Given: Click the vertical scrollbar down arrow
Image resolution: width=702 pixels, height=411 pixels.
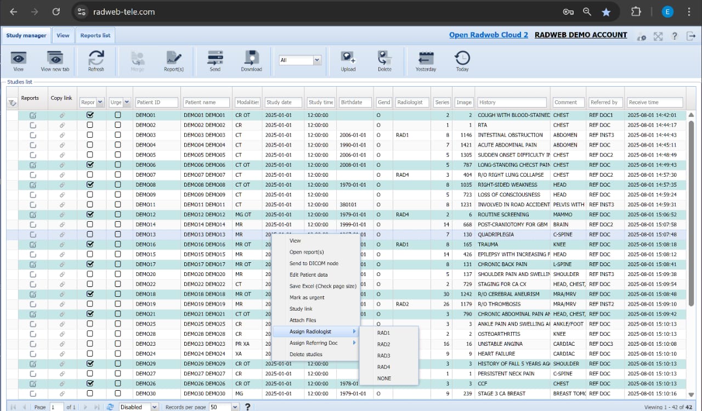Looking at the screenshot, I should coord(690,394).
